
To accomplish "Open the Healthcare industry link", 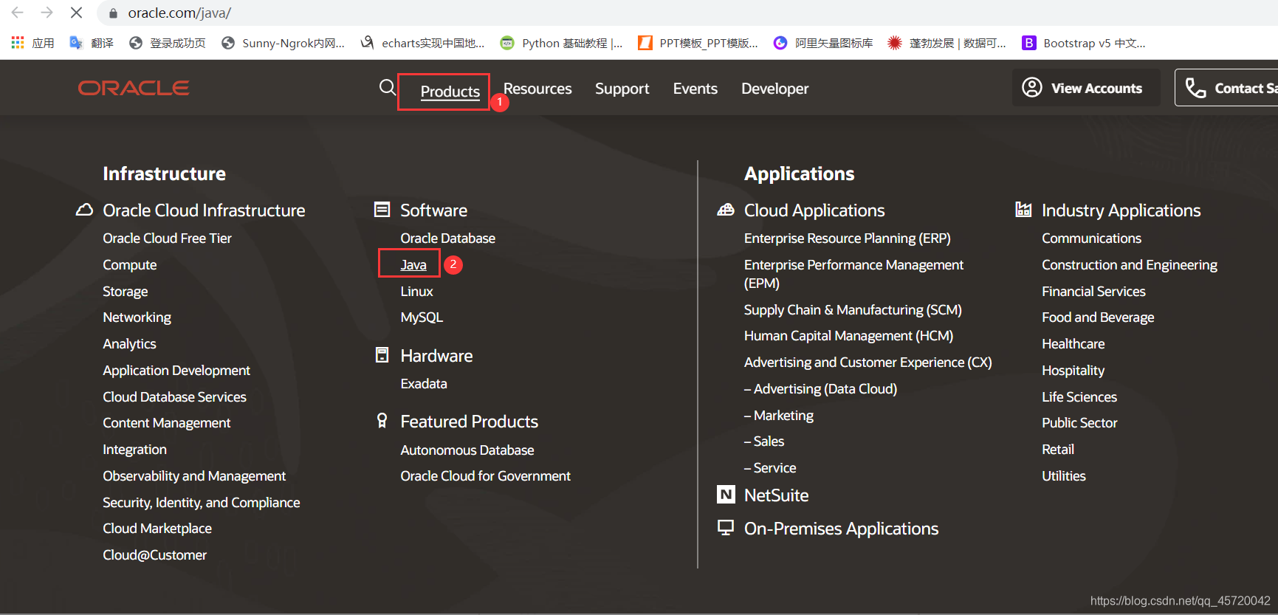I will 1073,343.
